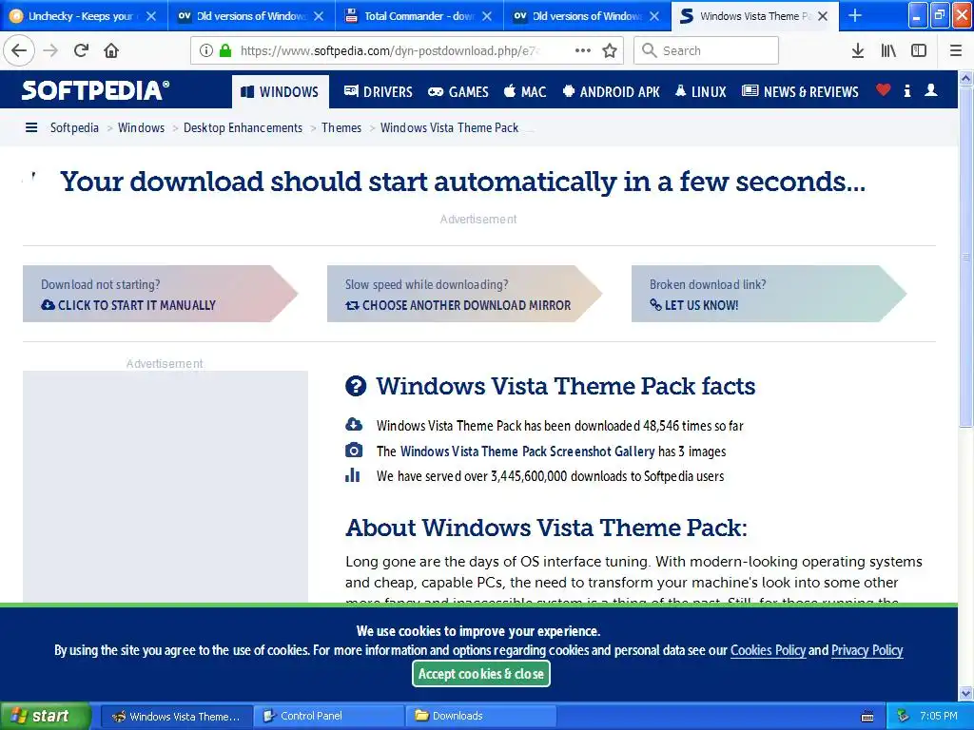
Task: Open the Android APK category
Action: tap(612, 92)
